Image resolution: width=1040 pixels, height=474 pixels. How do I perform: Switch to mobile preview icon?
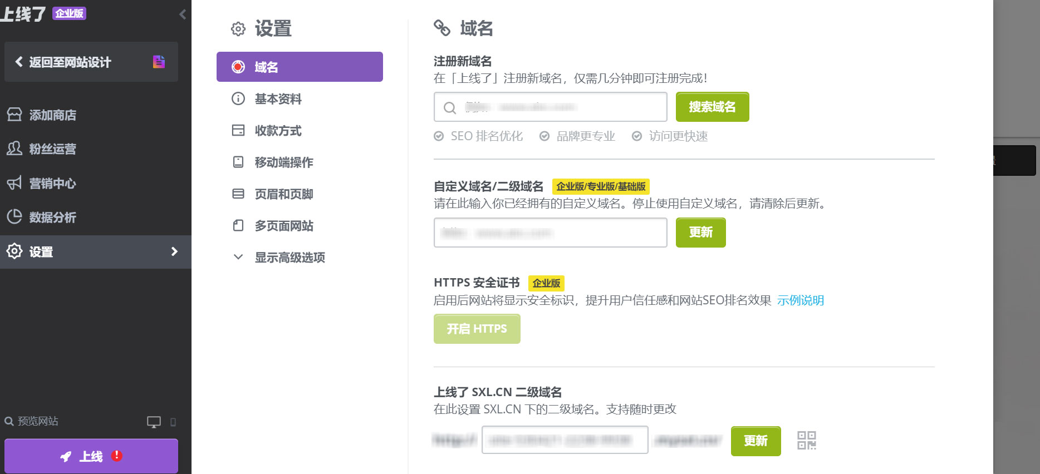173,422
